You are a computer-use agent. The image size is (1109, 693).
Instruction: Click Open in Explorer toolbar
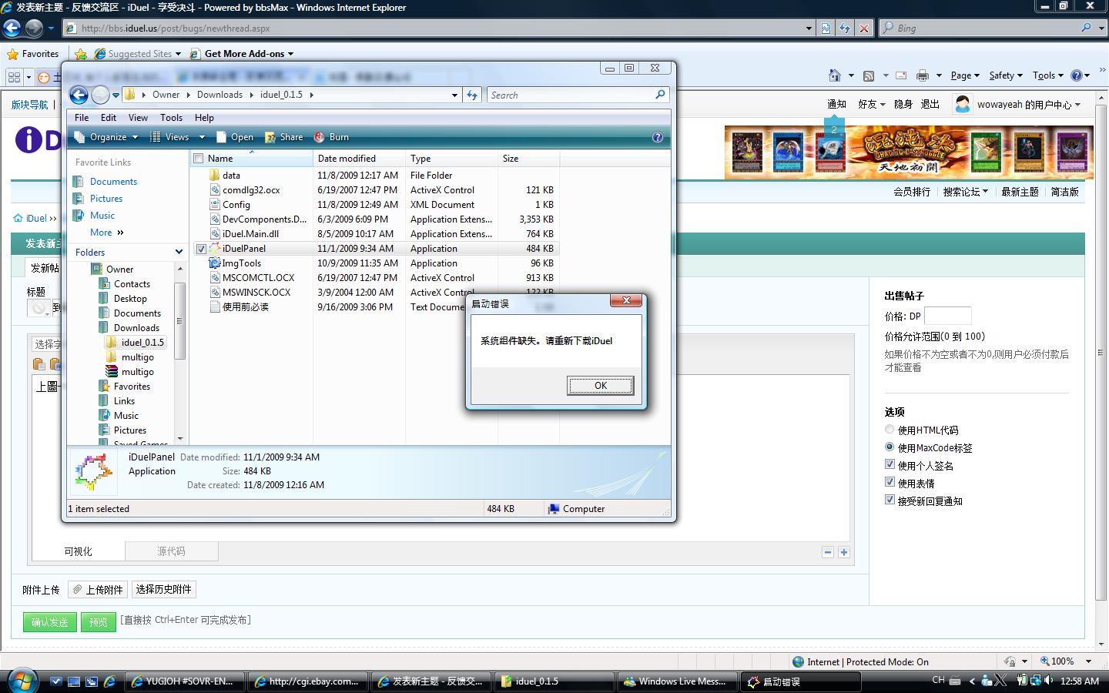coord(235,137)
